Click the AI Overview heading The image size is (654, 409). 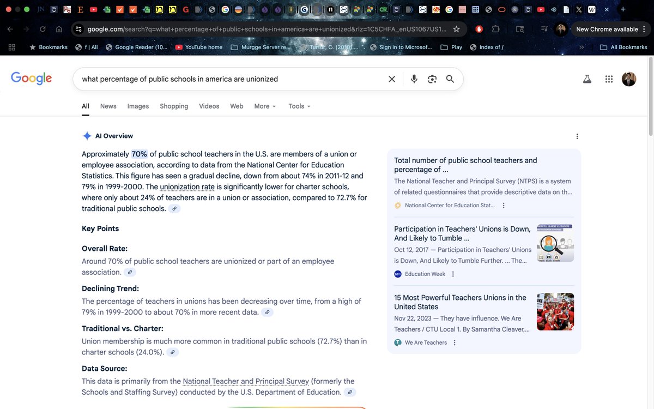114,136
